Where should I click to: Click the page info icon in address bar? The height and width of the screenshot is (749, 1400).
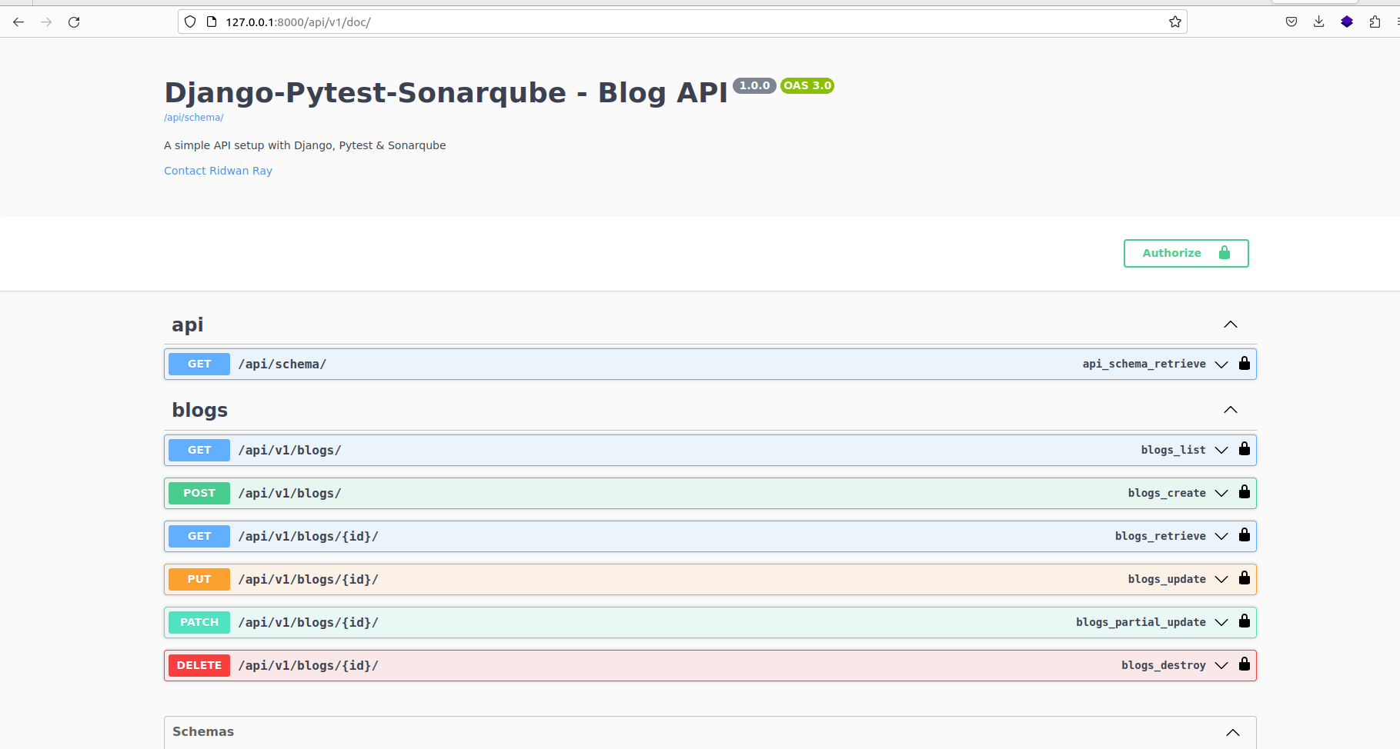[212, 22]
